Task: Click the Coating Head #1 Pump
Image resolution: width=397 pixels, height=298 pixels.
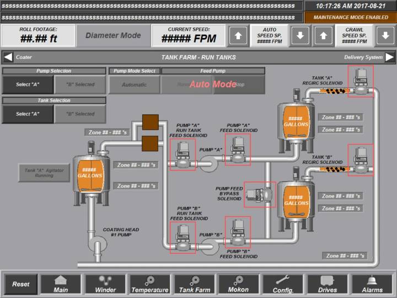Action: point(98,244)
